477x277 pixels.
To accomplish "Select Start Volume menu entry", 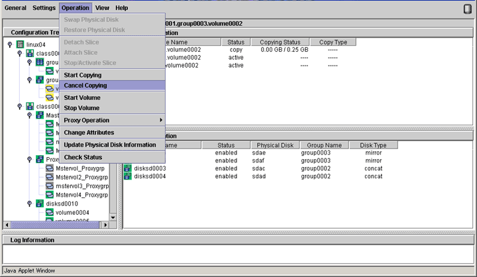I will 82,97.
